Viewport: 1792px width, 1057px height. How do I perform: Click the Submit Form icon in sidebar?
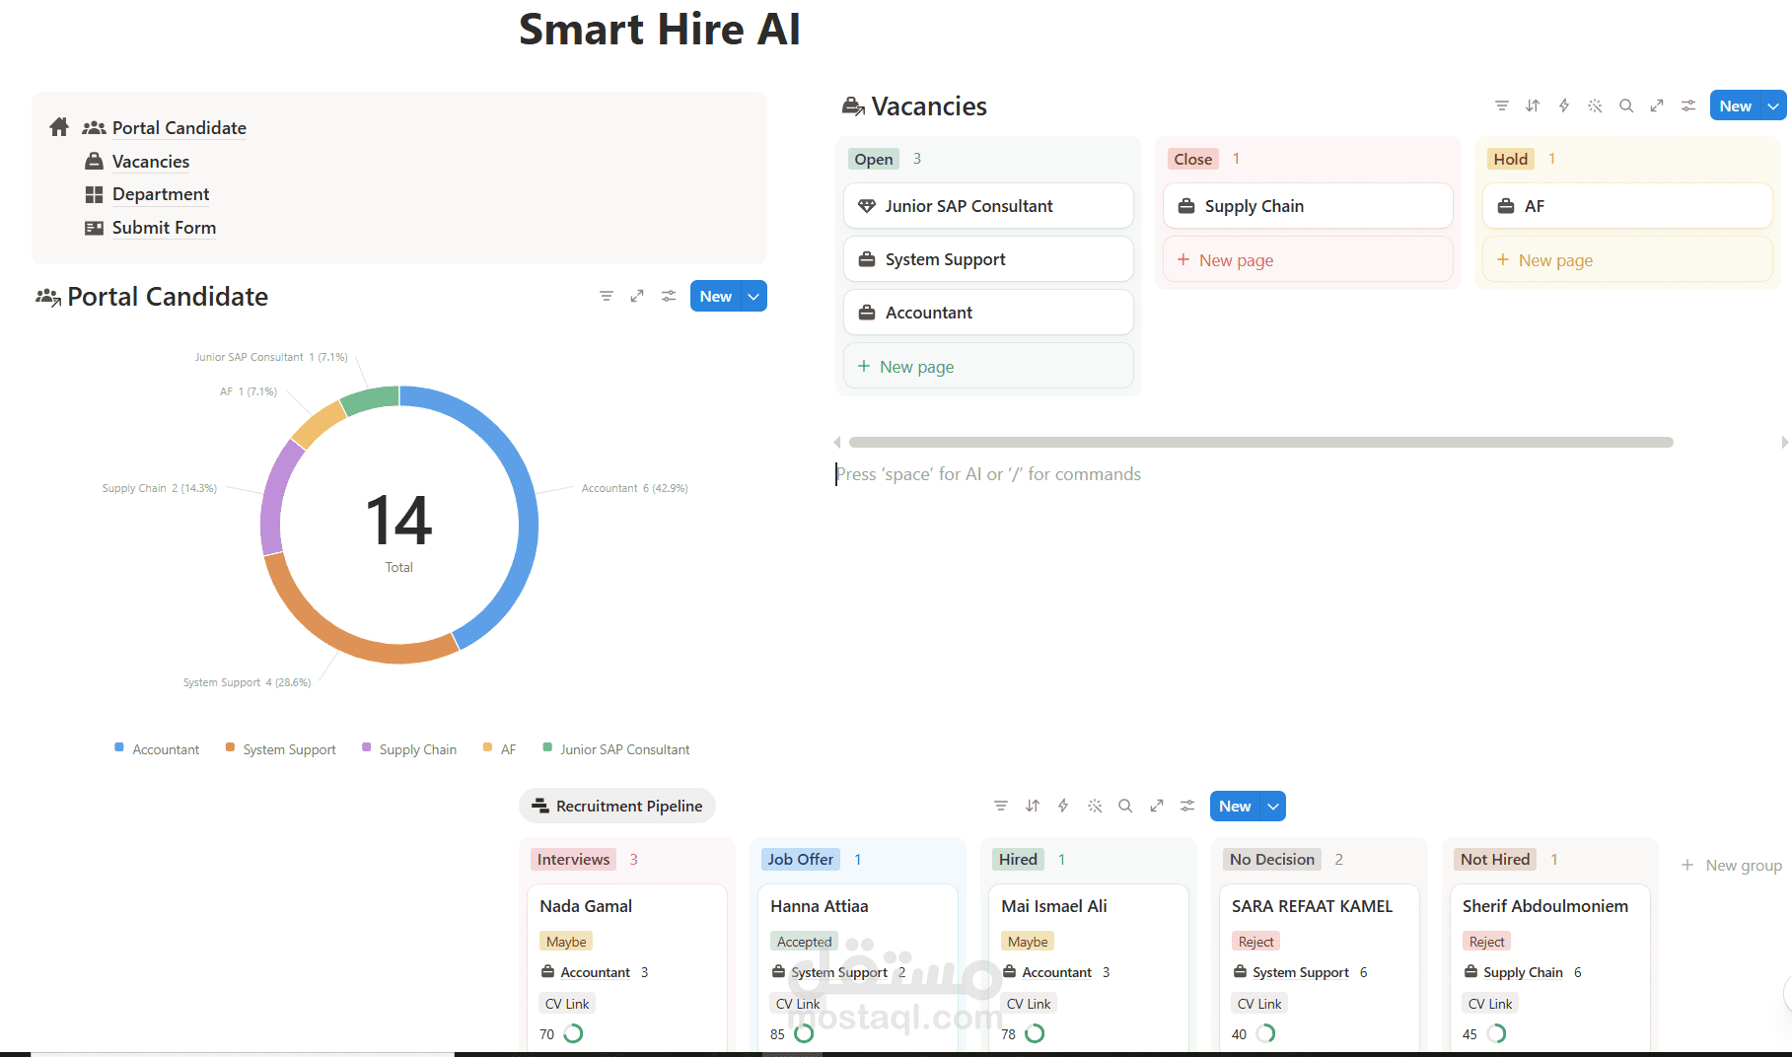coord(94,228)
